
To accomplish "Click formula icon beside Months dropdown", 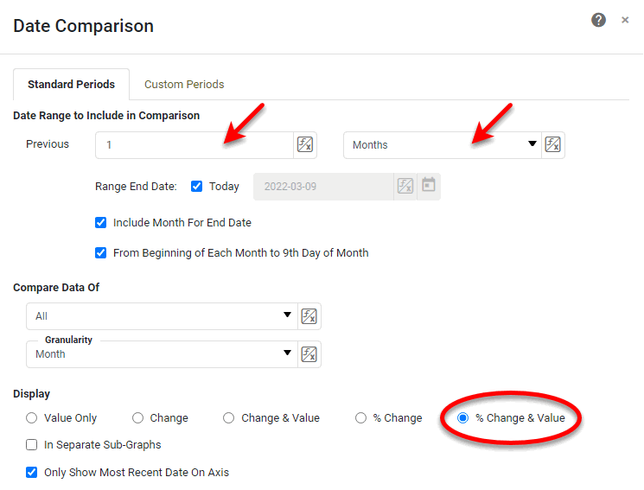I will coord(553,145).
